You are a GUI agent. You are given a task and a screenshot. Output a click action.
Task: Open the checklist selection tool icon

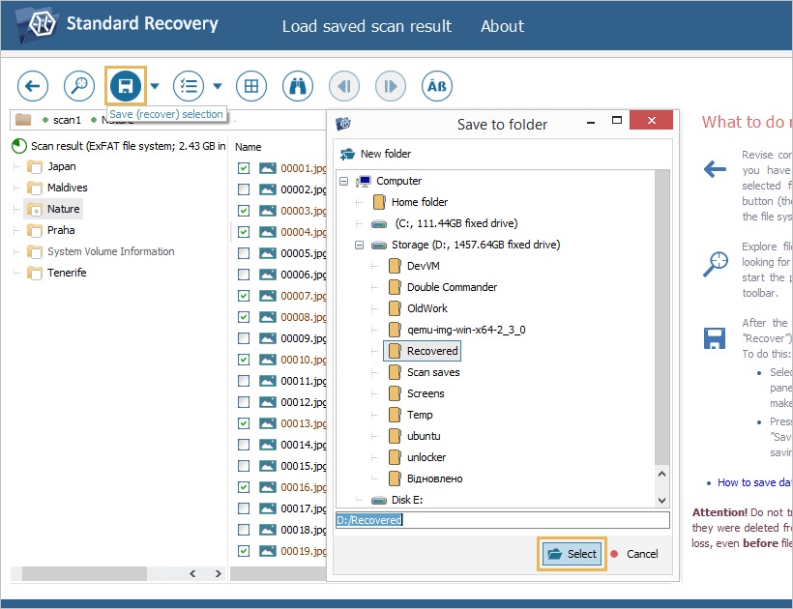[188, 86]
